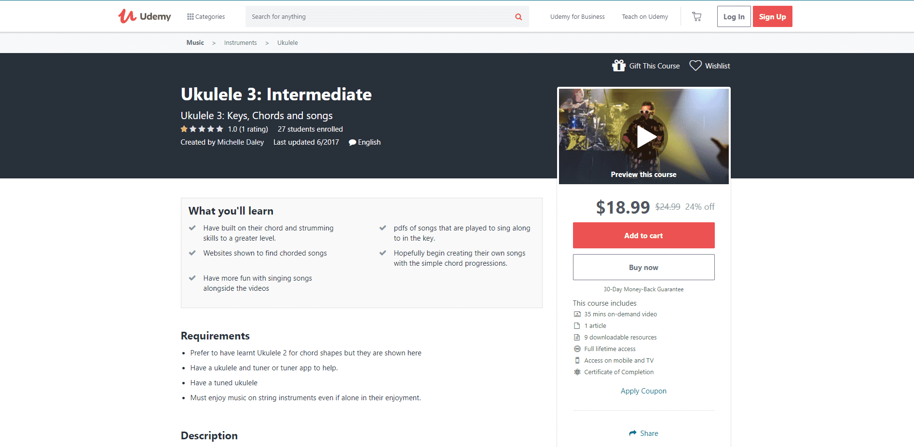
Task: Click checkmark beside Have more fun item
Action: pos(192,278)
